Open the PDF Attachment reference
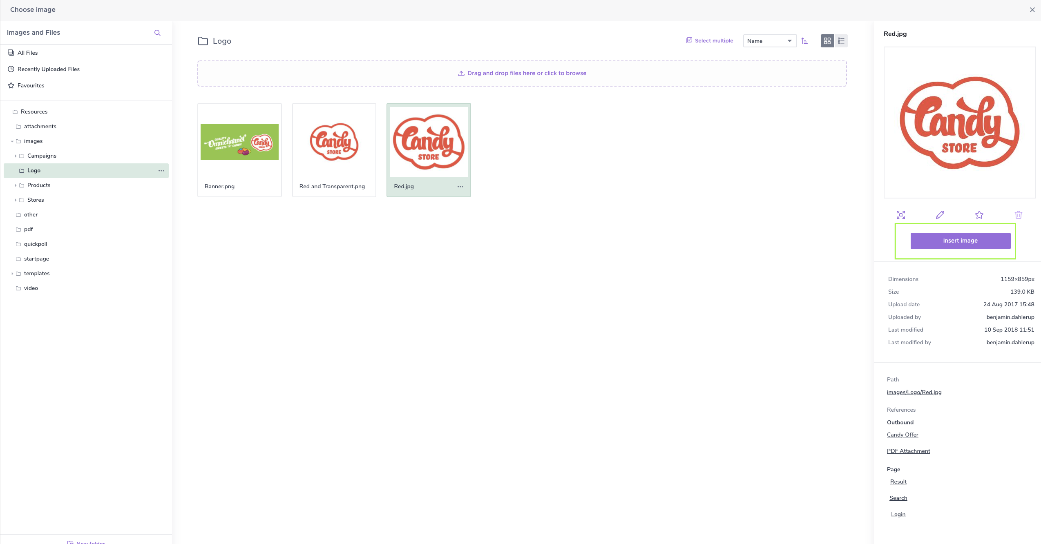This screenshot has width=1041, height=544. pyautogui.click(x=909, y=451)
